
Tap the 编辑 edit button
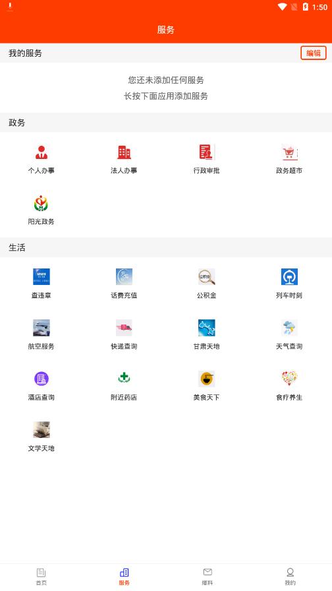click(313, 53)
